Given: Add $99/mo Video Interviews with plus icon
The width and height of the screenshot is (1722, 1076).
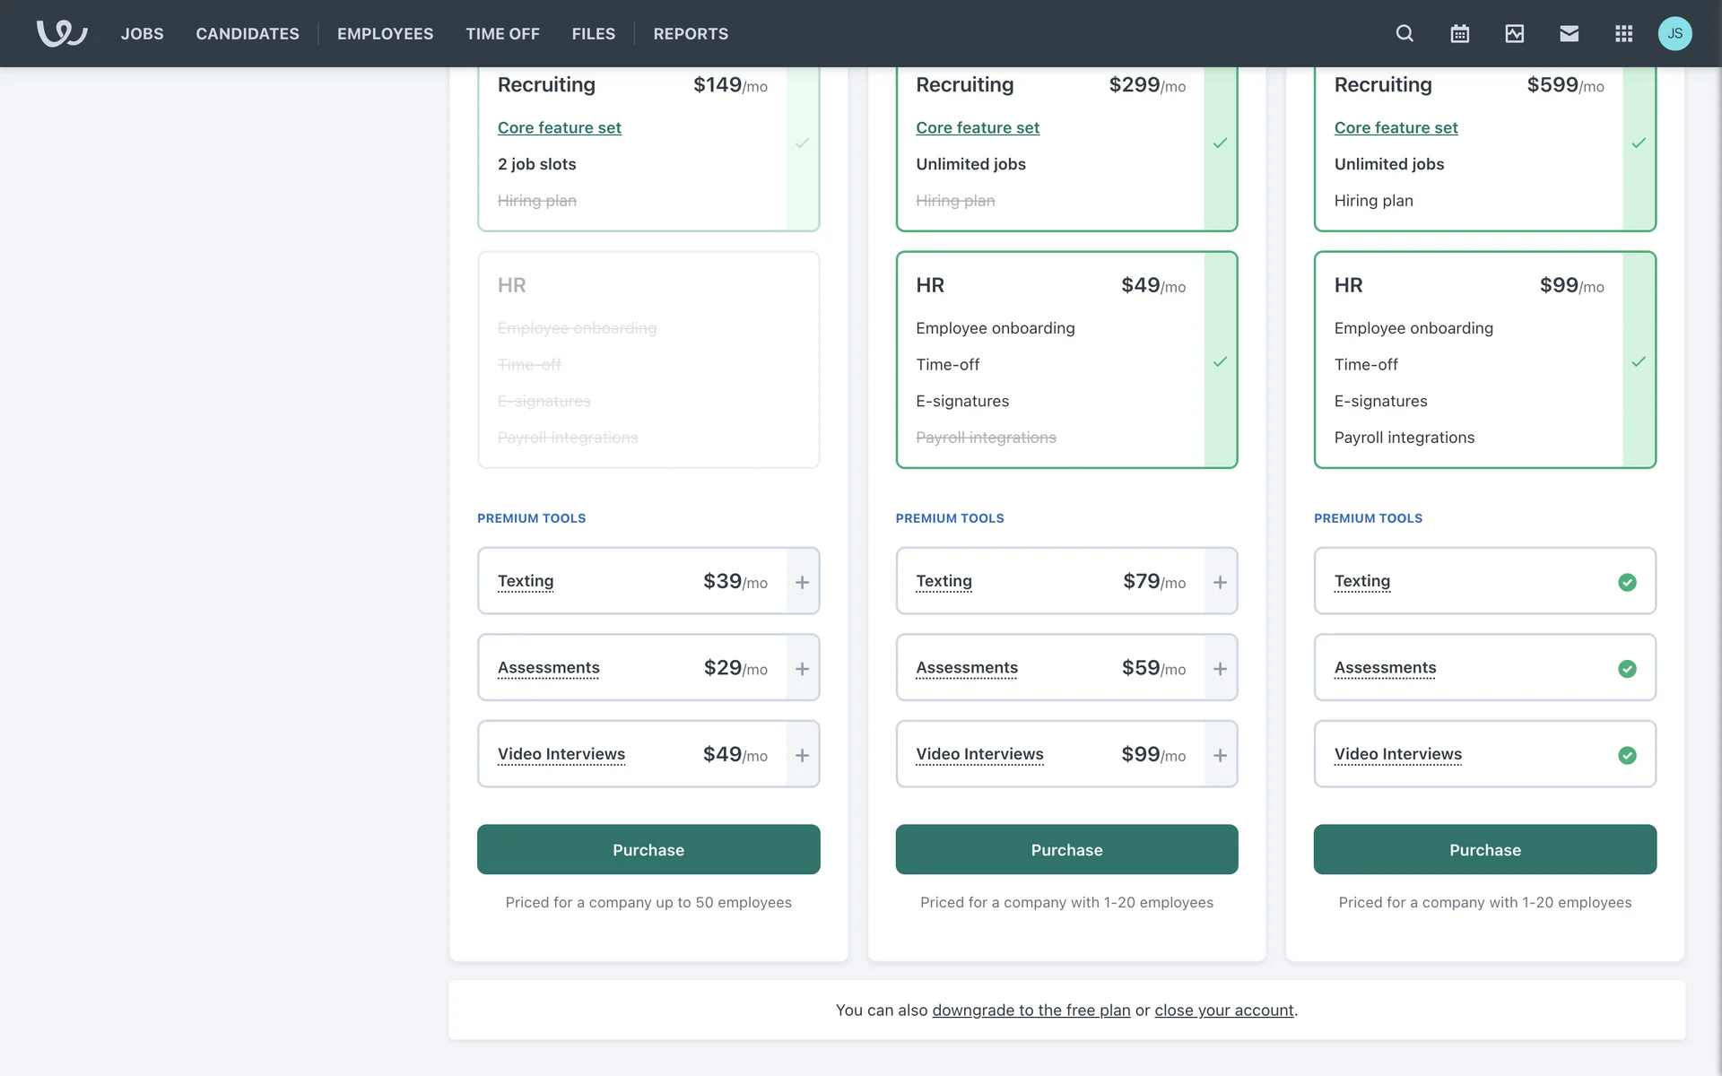Looking at the screenshot, I should point(1220,755).
